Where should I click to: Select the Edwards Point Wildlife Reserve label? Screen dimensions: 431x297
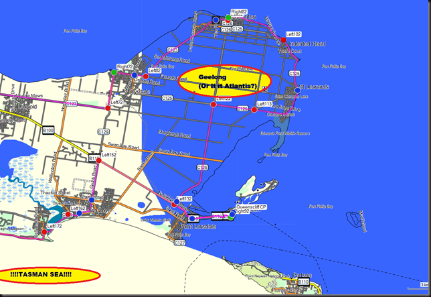point(285,133)
